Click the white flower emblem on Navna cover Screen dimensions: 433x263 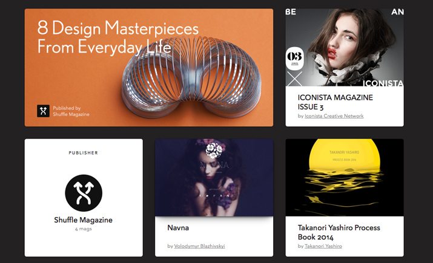214,151
